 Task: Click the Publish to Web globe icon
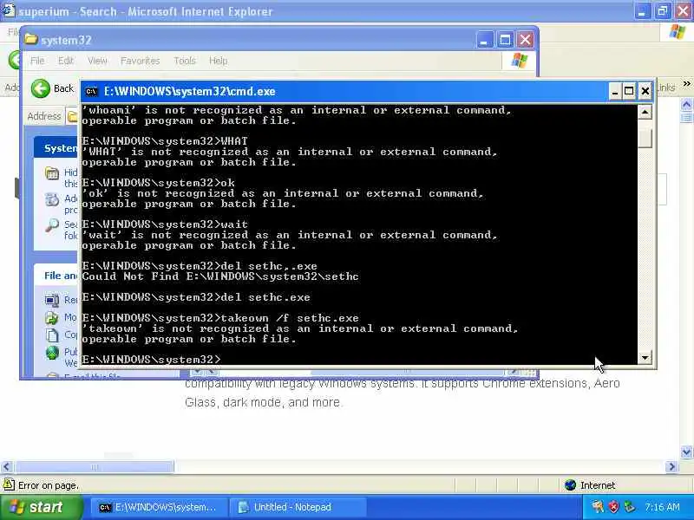pyautogui.click(x=52, y=353)
